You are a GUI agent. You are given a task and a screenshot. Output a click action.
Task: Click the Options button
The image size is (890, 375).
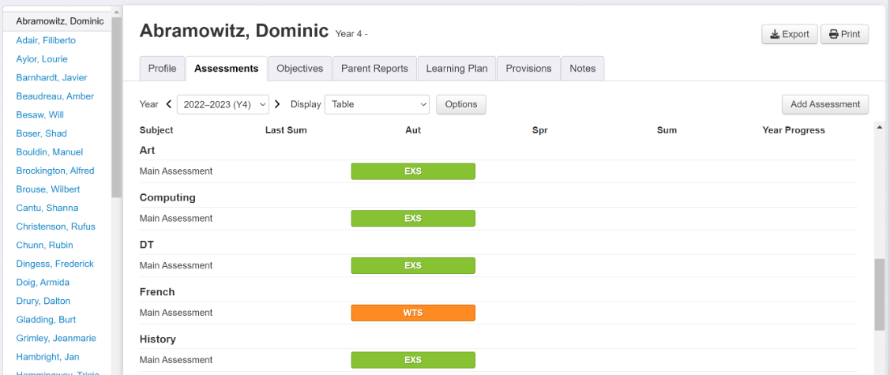pyautogui.click(x=461, y=104)
